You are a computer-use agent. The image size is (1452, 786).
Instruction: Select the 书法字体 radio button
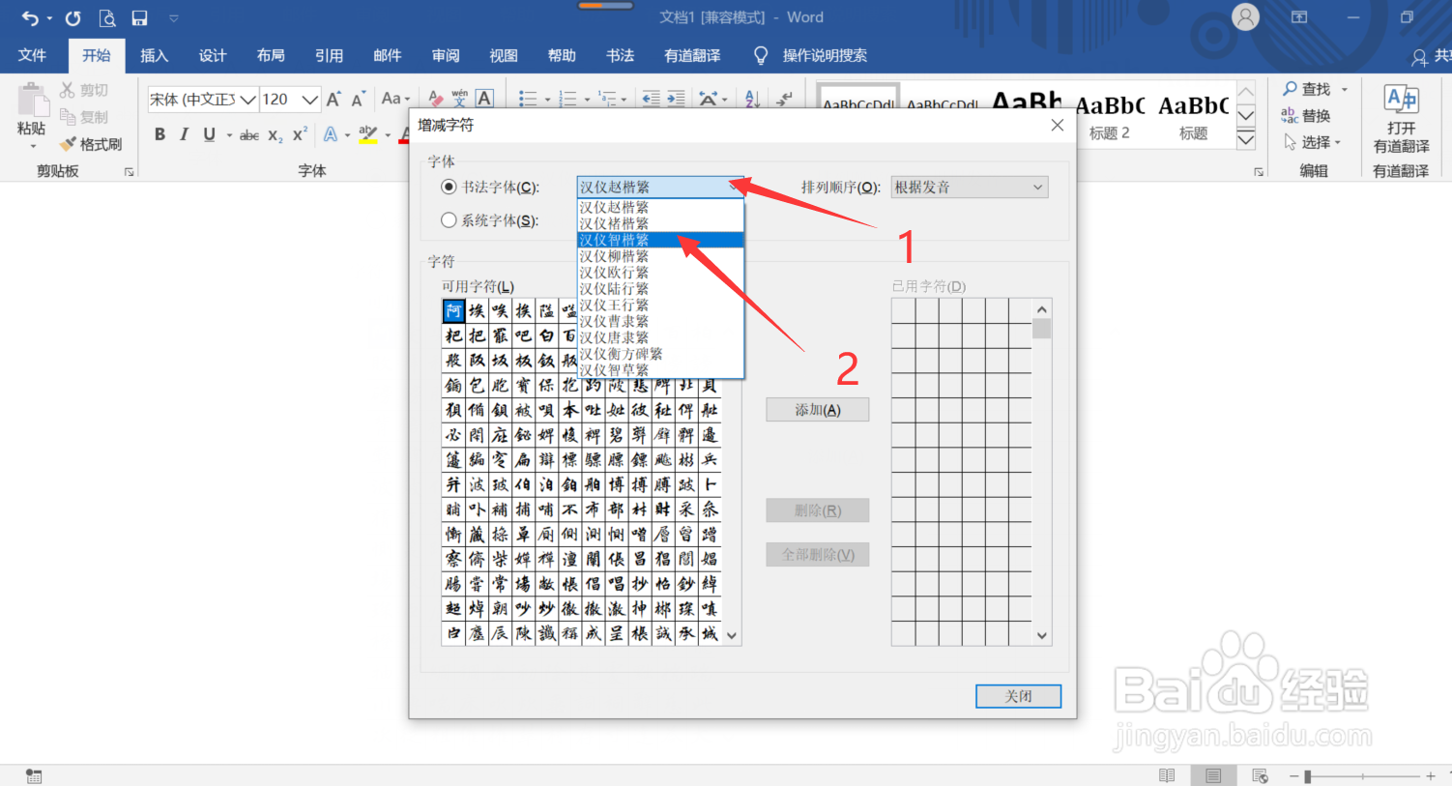click(449, 187)
